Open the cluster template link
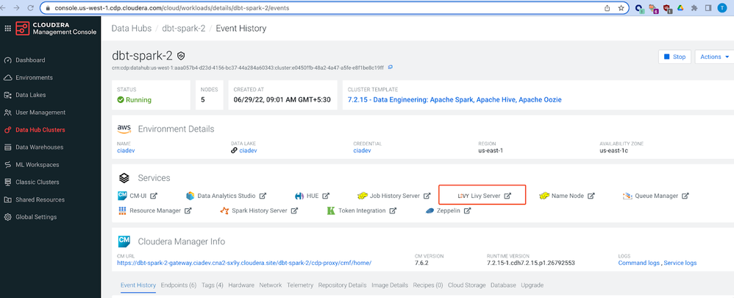The image size is (734, 298). pos(455,100)
